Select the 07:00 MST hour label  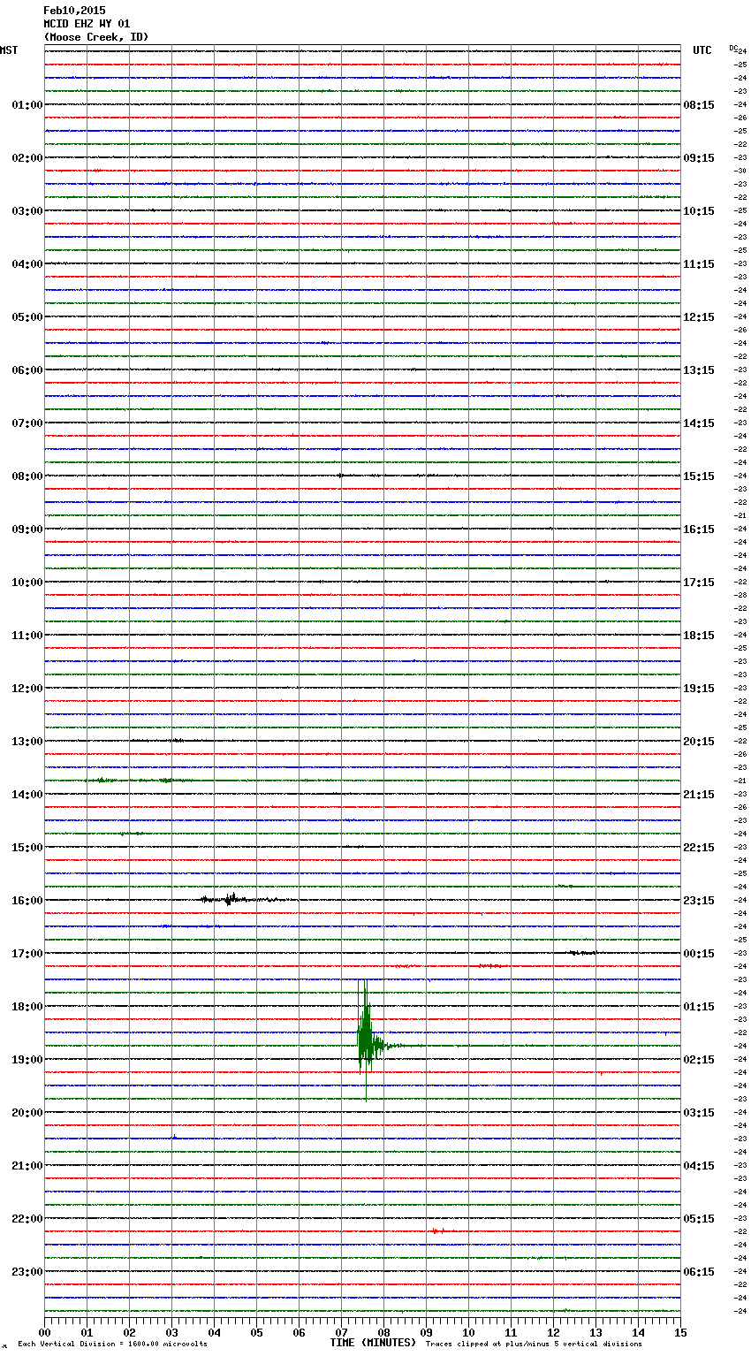27,423
